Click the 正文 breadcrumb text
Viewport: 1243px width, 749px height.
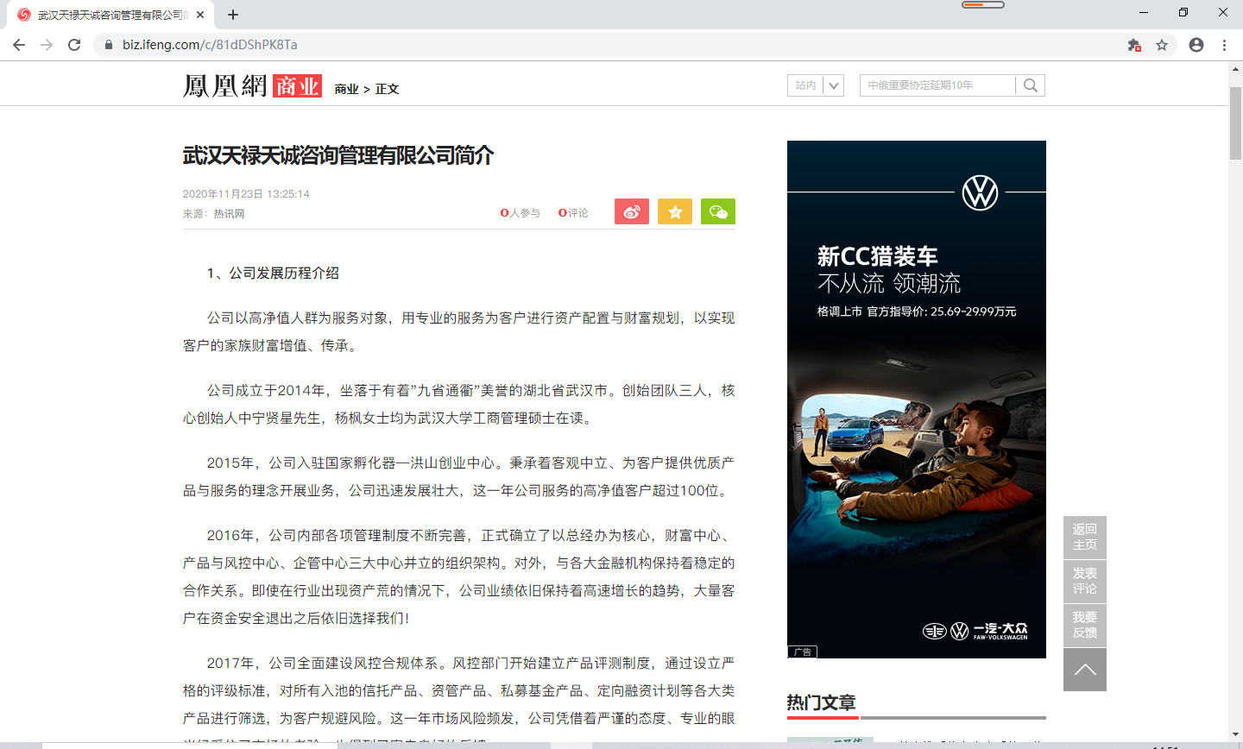(x=387, y=89)
